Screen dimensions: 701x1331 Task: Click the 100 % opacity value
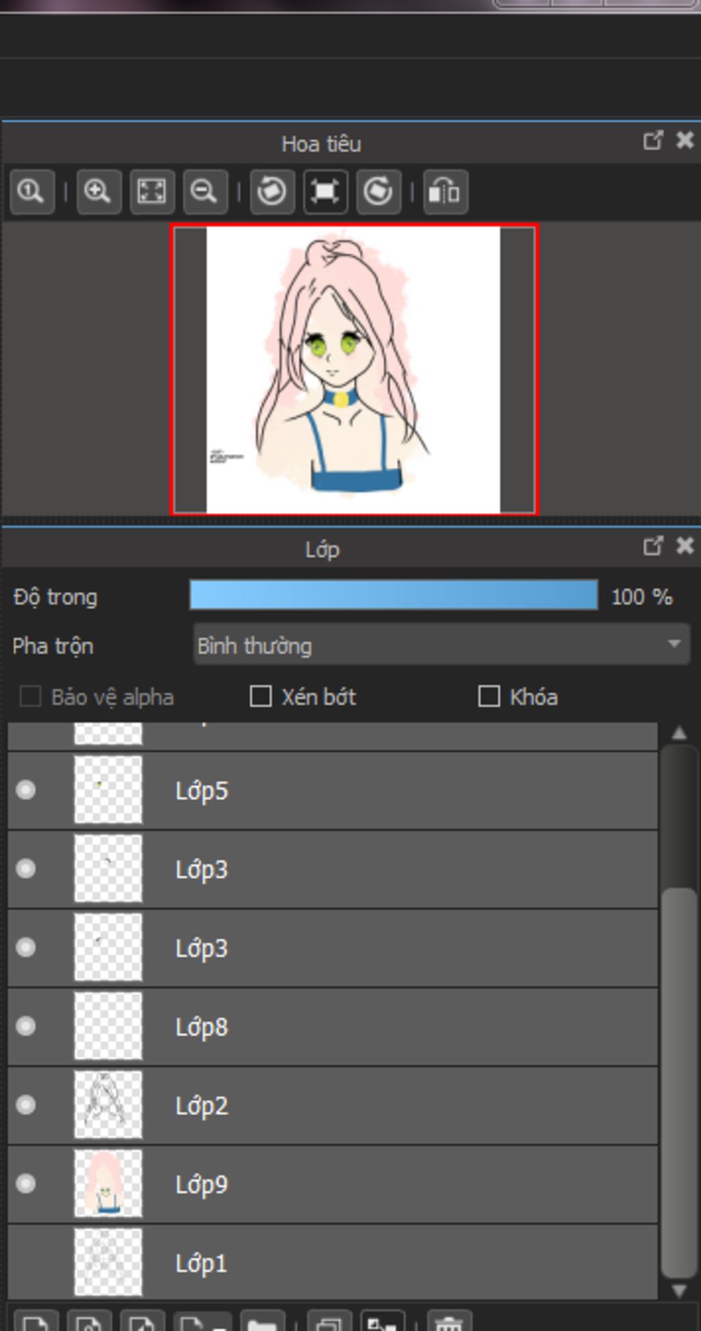pos(641,597)
